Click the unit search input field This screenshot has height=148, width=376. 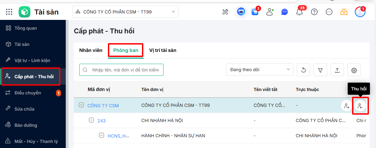[125, 70]
